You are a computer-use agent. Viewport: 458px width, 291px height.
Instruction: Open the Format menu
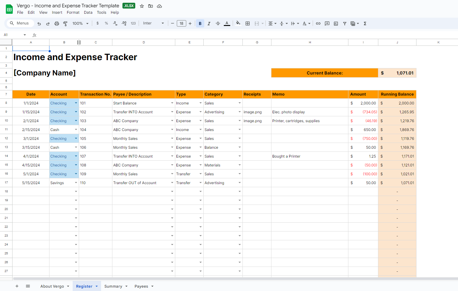click(x=73, y=13)
